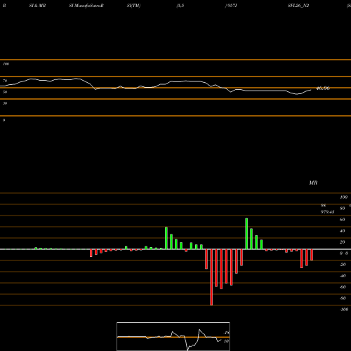Click the MR axis label -100

tap(344, 310)
